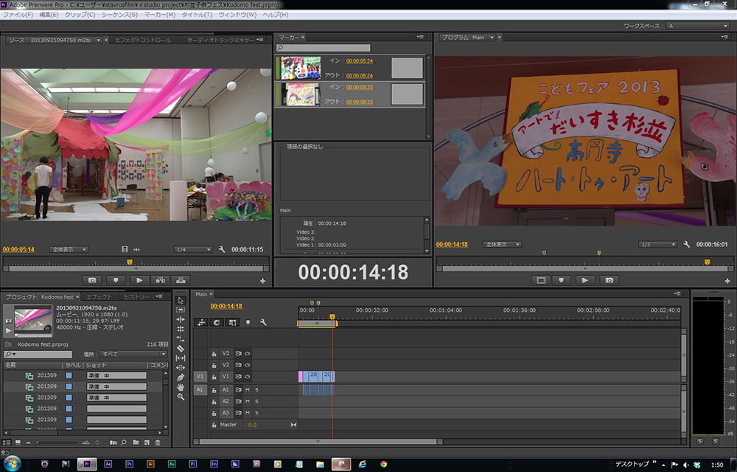Click the Source monitor Insert button
The width and height of the screenshot is (737, 472).
(x=160, y=280)
